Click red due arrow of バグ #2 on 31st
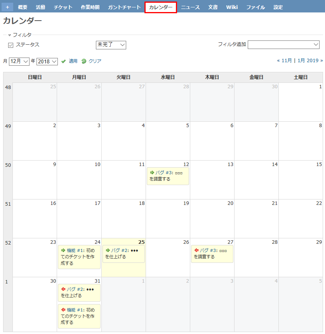 click(x=63, y=289)
